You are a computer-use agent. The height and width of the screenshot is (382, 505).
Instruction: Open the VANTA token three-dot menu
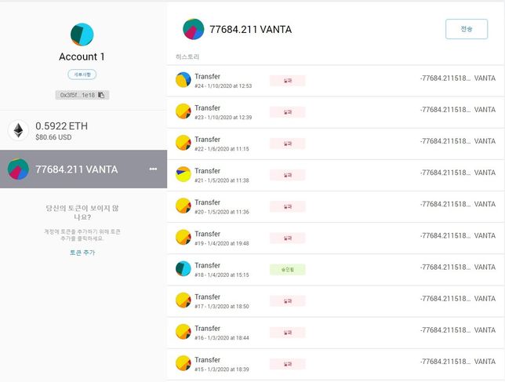(x=153, y=169)
